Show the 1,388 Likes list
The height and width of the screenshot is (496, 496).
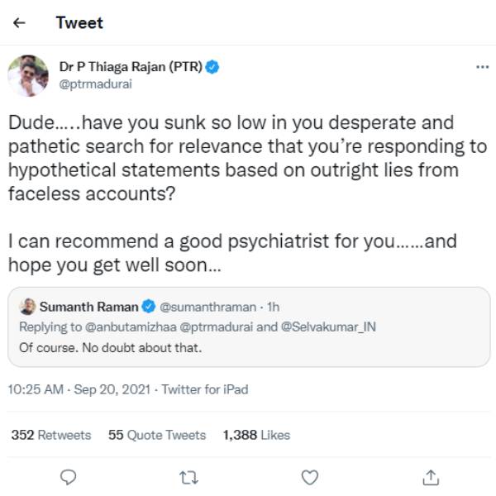coord(256,435)
